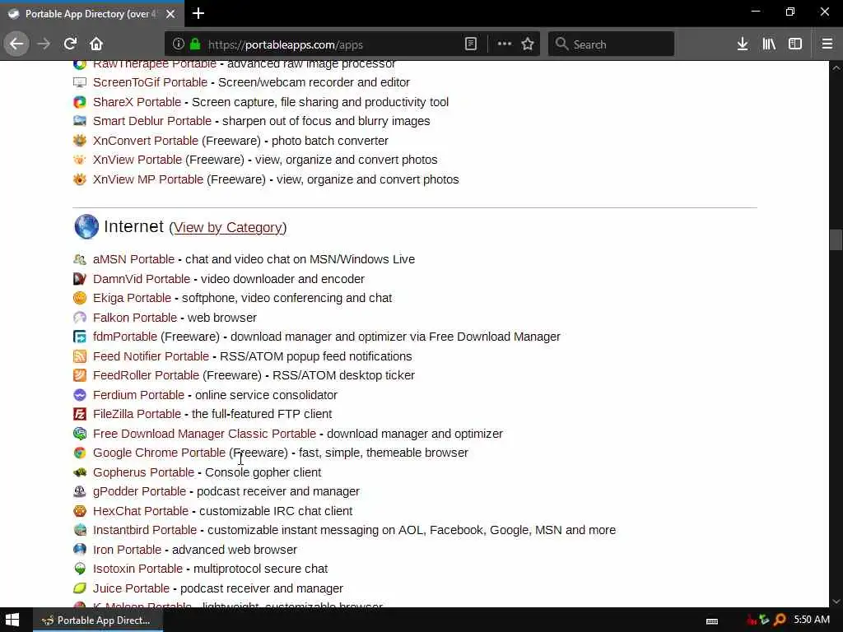Click the taskbar clock showing 5:50 AM

(811, 620)
